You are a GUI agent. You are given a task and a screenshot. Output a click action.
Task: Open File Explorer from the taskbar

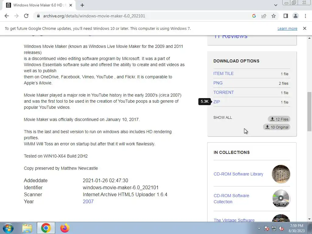click(x=27, y=228)
